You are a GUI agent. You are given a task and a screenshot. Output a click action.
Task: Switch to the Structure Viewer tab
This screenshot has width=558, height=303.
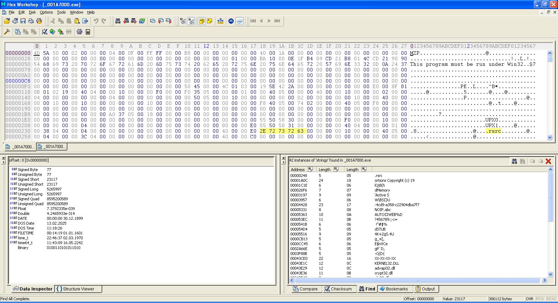point(78,289)
